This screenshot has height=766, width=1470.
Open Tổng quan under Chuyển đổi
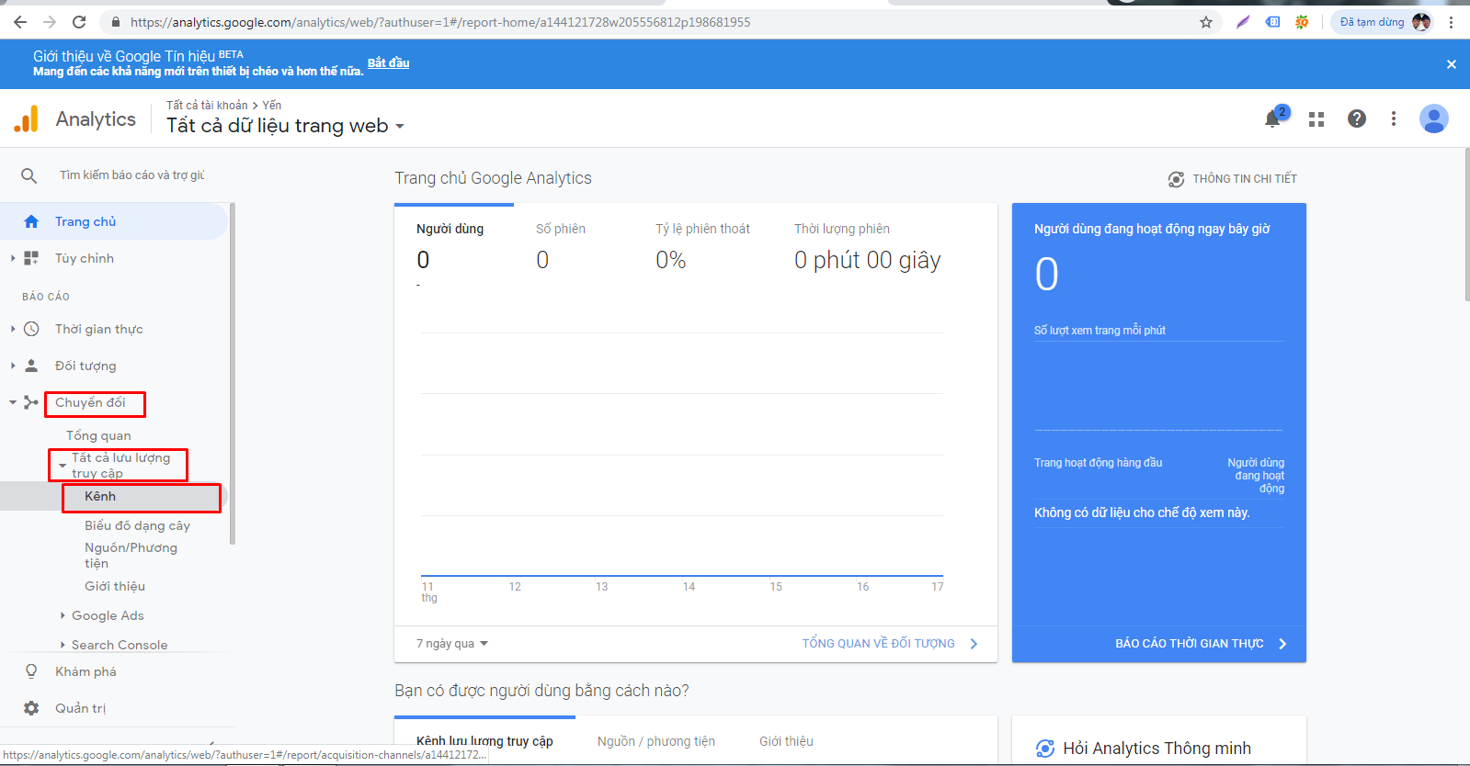pyautogui.click(x=98, y=435)
